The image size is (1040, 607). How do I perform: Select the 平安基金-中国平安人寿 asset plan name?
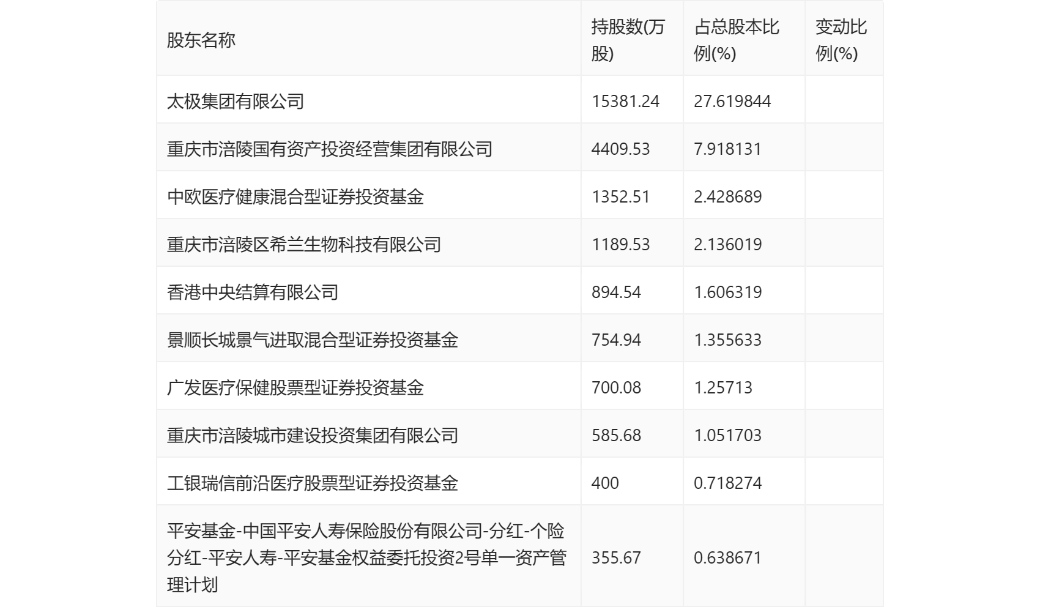367,557
